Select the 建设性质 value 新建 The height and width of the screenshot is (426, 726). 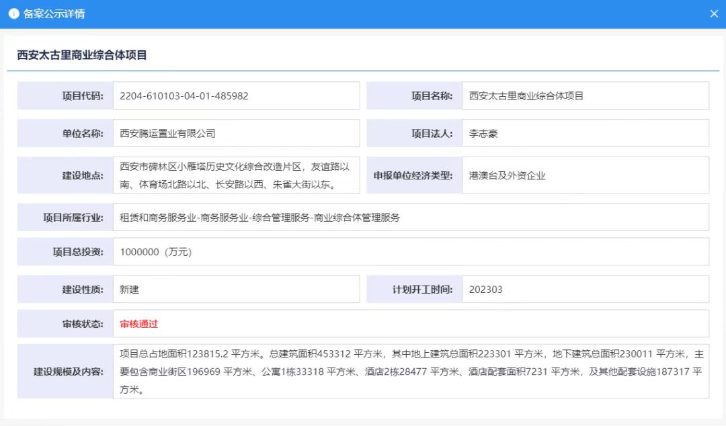pyautogui.click(x=130, y=290)
